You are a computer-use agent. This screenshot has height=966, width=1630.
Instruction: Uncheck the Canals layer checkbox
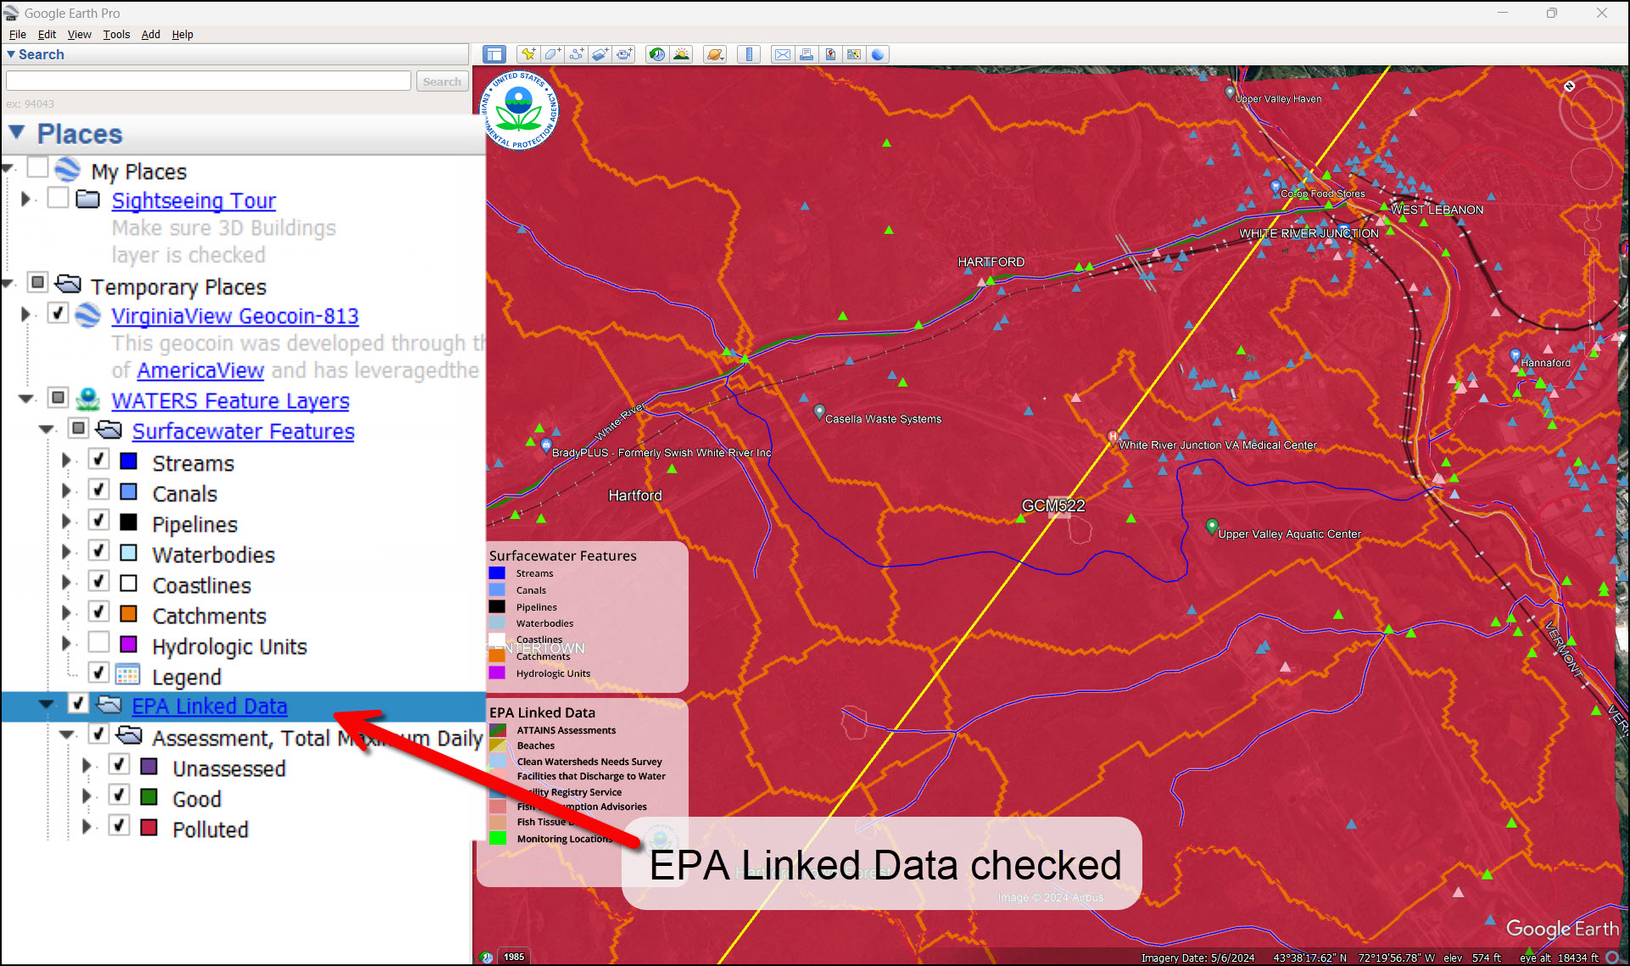coord(98,490)
